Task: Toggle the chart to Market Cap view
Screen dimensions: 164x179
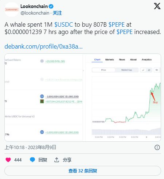Action: (x=126, y=70)
